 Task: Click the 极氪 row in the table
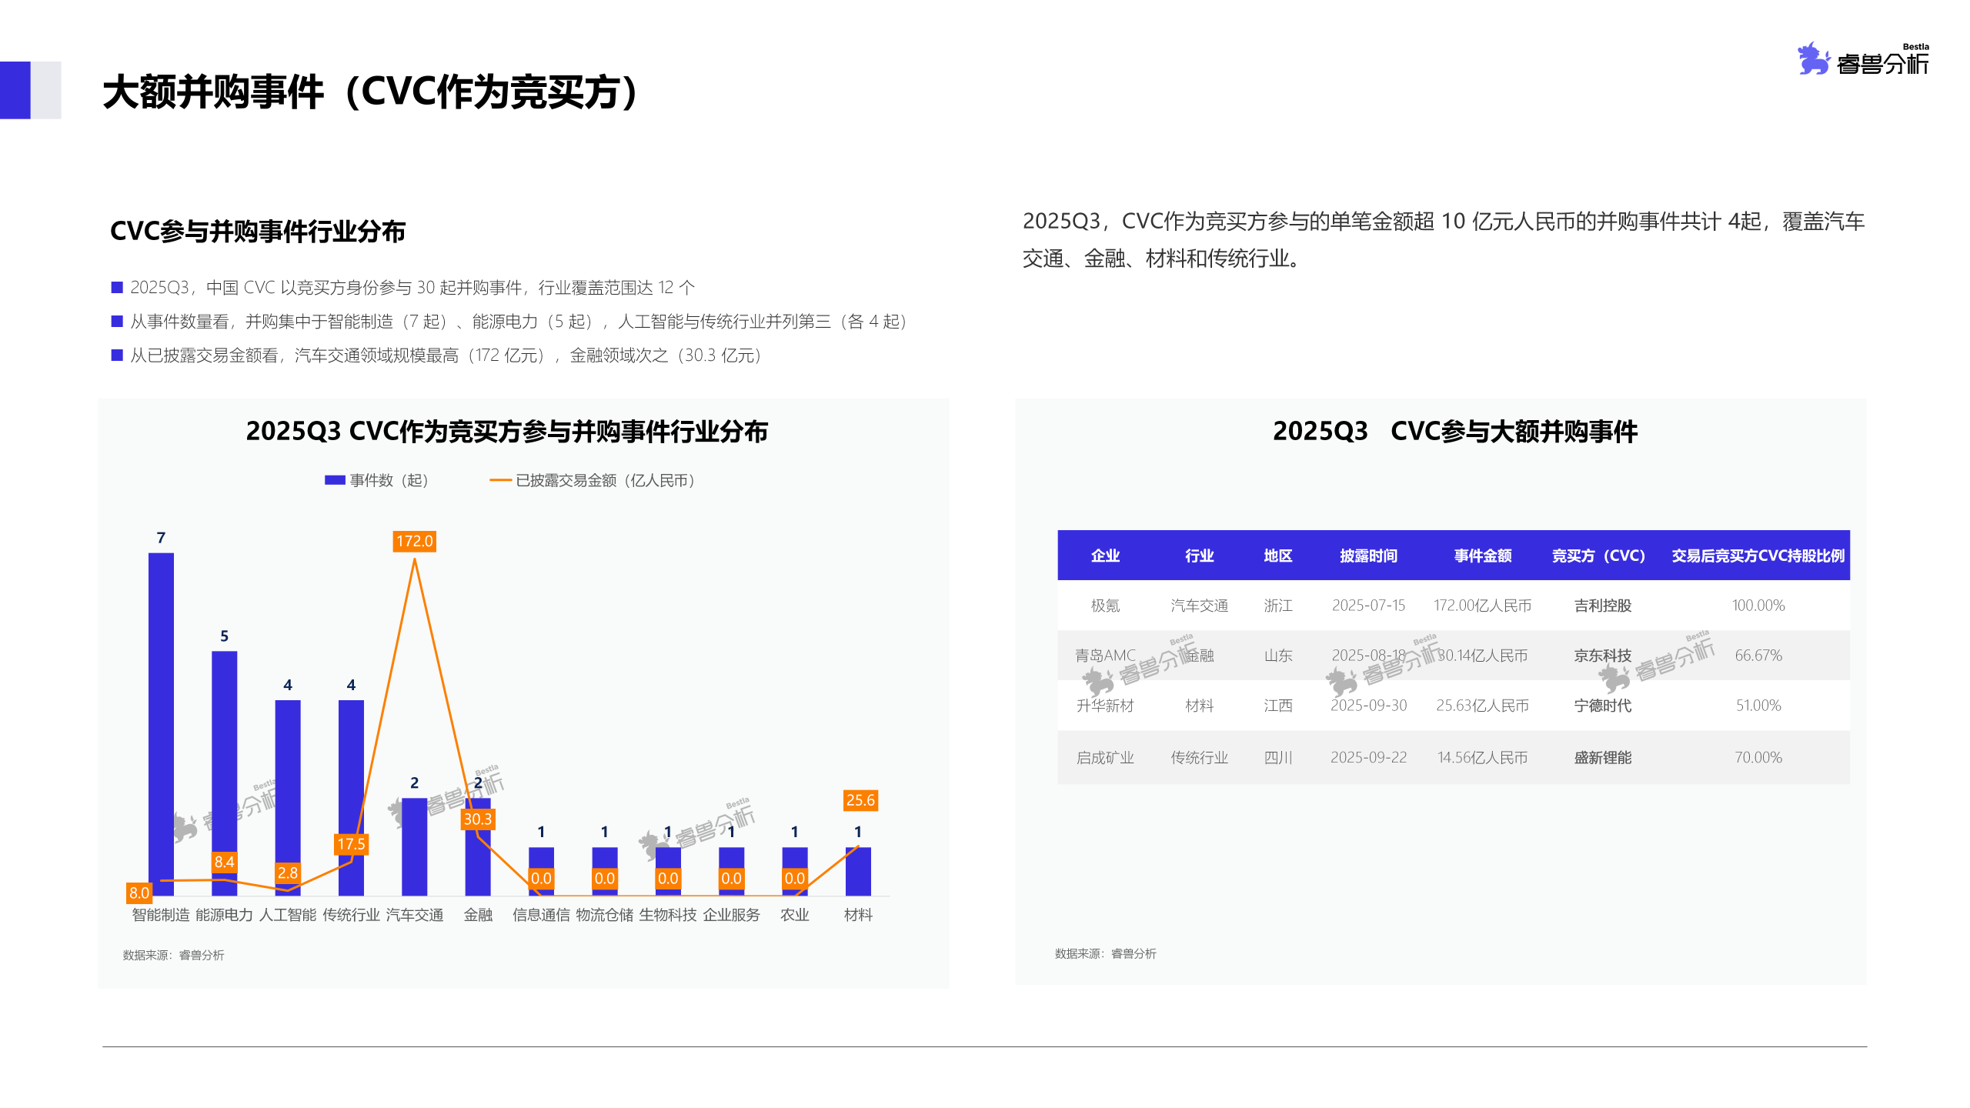(1105, 606)
